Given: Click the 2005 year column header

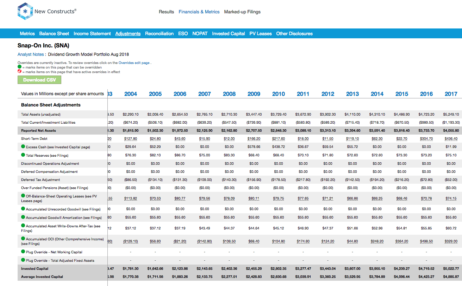Looking at the screenshot, I should (x=155, y=94).
